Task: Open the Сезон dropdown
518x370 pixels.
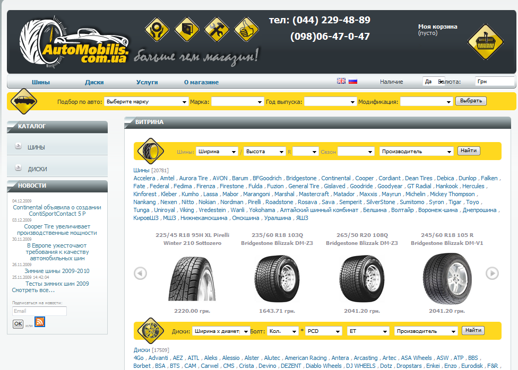Action: 356,152
